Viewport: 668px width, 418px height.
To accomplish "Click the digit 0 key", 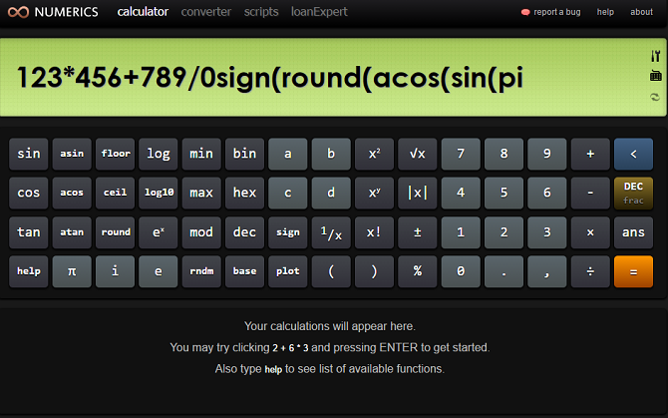I will click(x=461, y=271).
